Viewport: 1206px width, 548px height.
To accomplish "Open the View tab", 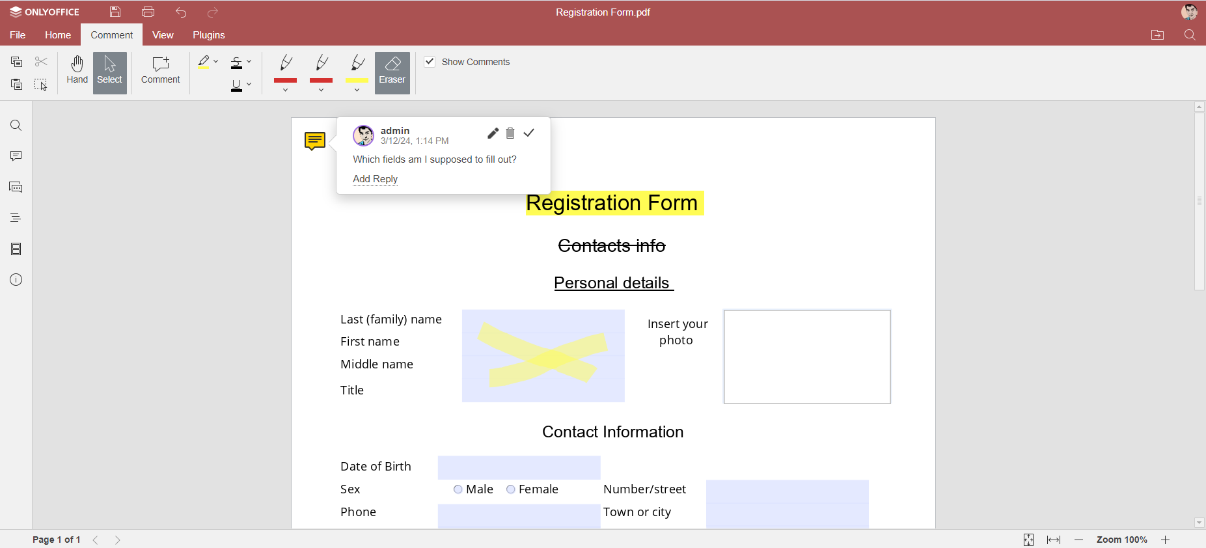I will coord(163,35).
